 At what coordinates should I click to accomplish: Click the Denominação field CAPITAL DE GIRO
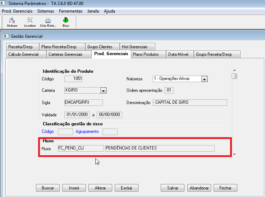(190, 103)
